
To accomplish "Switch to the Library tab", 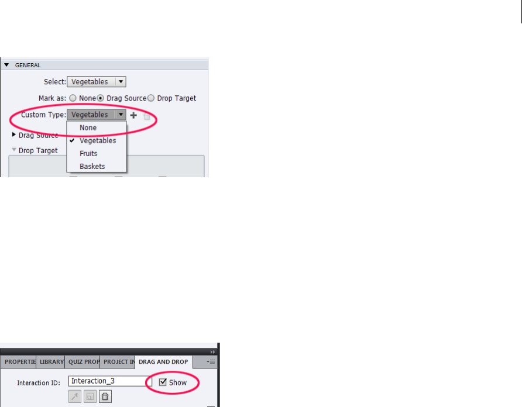I will (50, 362).
